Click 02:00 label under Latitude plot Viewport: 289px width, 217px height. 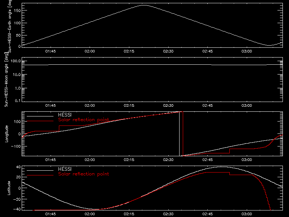(90, 214)
